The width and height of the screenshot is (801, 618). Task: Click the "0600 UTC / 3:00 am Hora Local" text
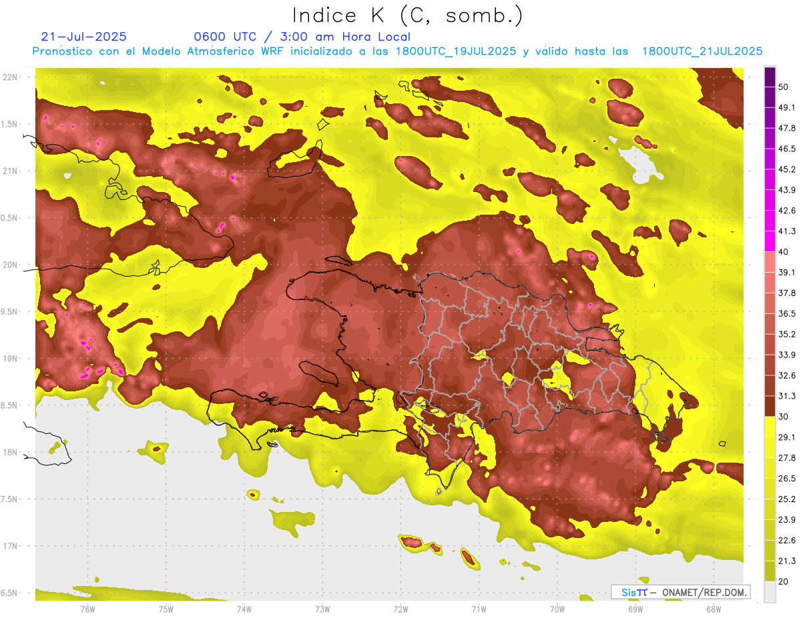point(302,37)
